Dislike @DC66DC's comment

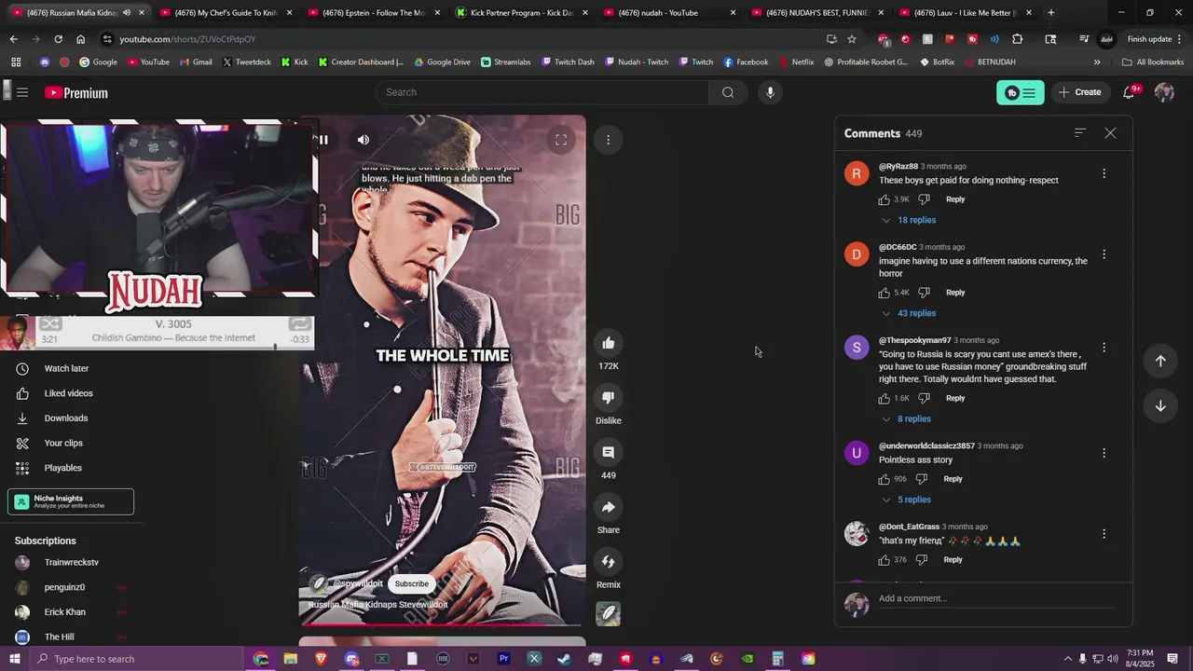[x=924, y=293]
